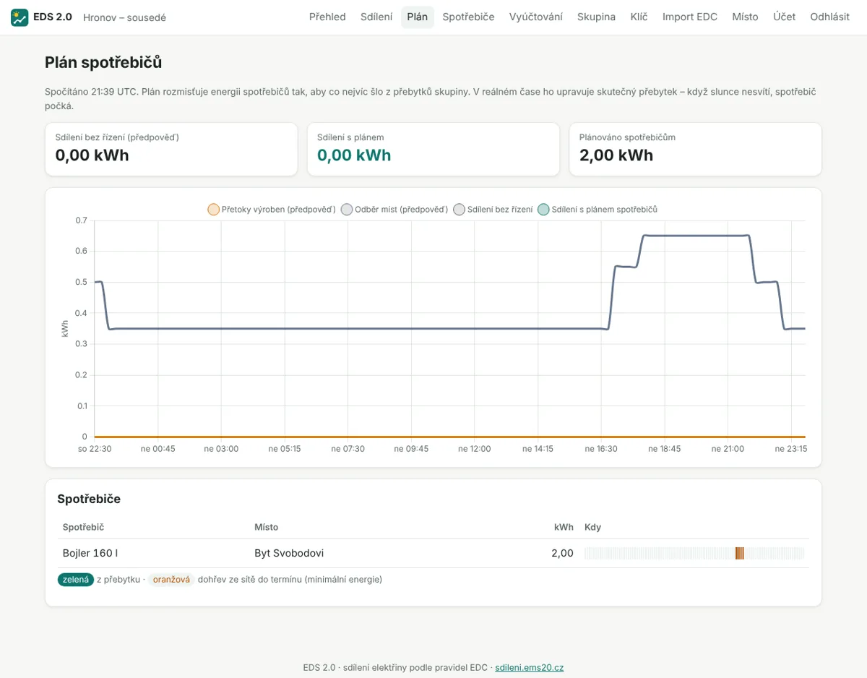Screen dimensions: 867x678
Task: Click the Plánováno spotřebičům summary card
Action: pos(696,149)
